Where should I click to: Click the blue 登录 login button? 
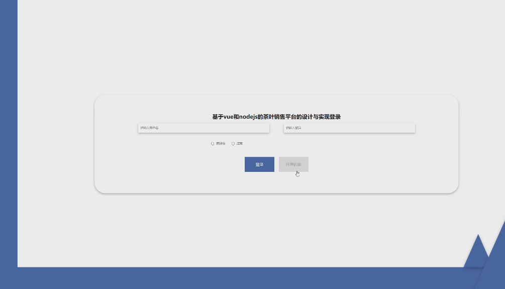[x=259, y=164]
